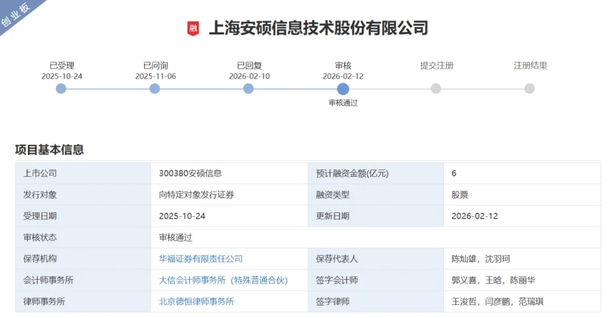Click the date 2026-02-10 under 已回复
The height and width of the screenshot is (318, 616).
click(249, 77)
